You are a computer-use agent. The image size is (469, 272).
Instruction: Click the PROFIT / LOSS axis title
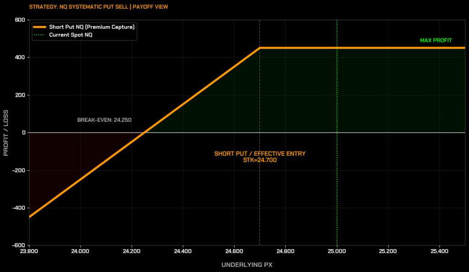[6, 132]
